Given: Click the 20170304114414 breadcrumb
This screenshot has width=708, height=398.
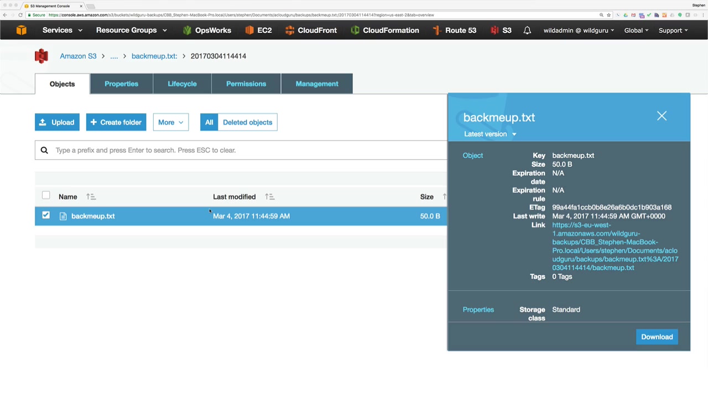Looking at the screenshot, I should (218, 56).
